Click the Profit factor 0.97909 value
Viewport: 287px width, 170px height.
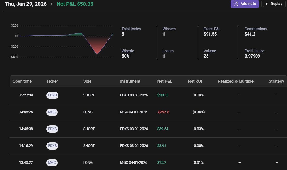tap(252, 56)
